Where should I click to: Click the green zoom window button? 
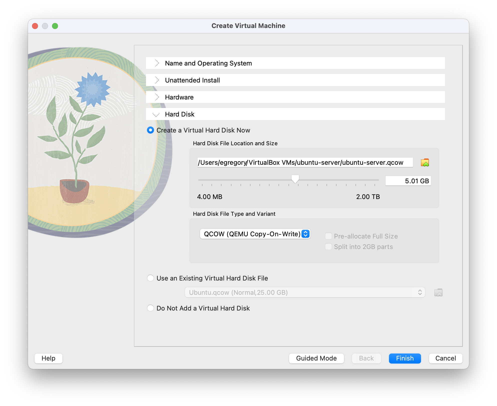[55, 26]
